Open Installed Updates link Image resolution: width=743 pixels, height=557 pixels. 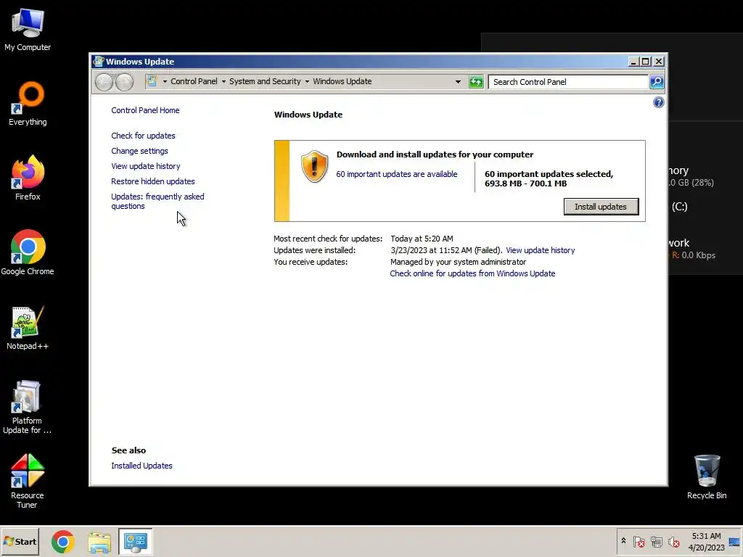141,466
